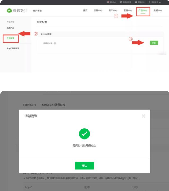Viewport: 169px width, 191px height.
Task: Select 我的产品 in the sidebar
Action: [10, 28]
